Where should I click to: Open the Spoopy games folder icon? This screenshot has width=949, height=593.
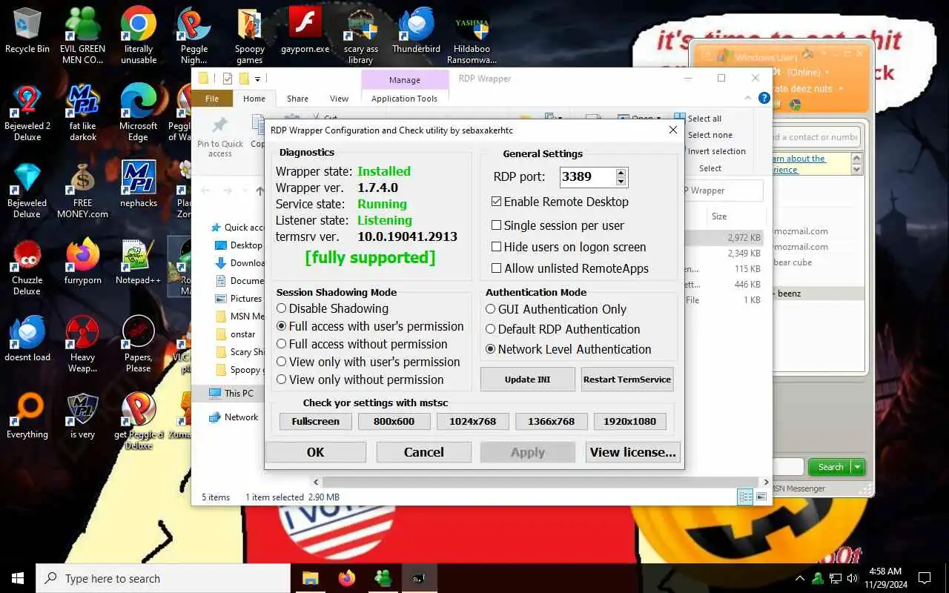tap(250, 36)
